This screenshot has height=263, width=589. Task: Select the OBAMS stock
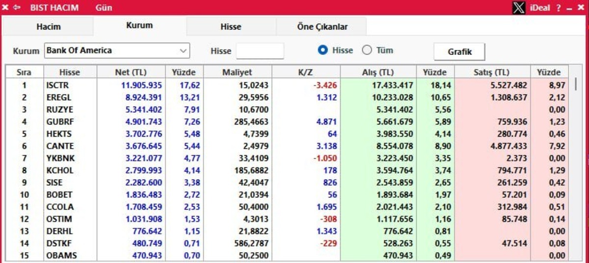point(61,255)
